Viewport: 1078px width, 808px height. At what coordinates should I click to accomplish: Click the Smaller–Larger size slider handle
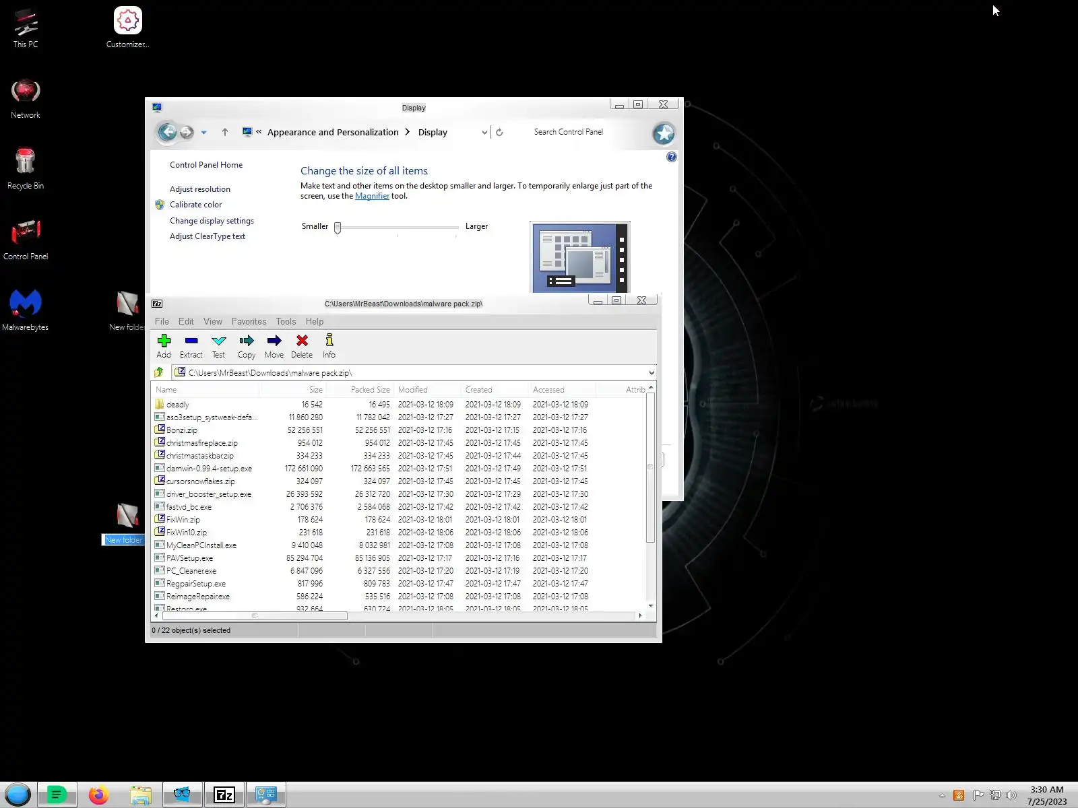(338, 228)
